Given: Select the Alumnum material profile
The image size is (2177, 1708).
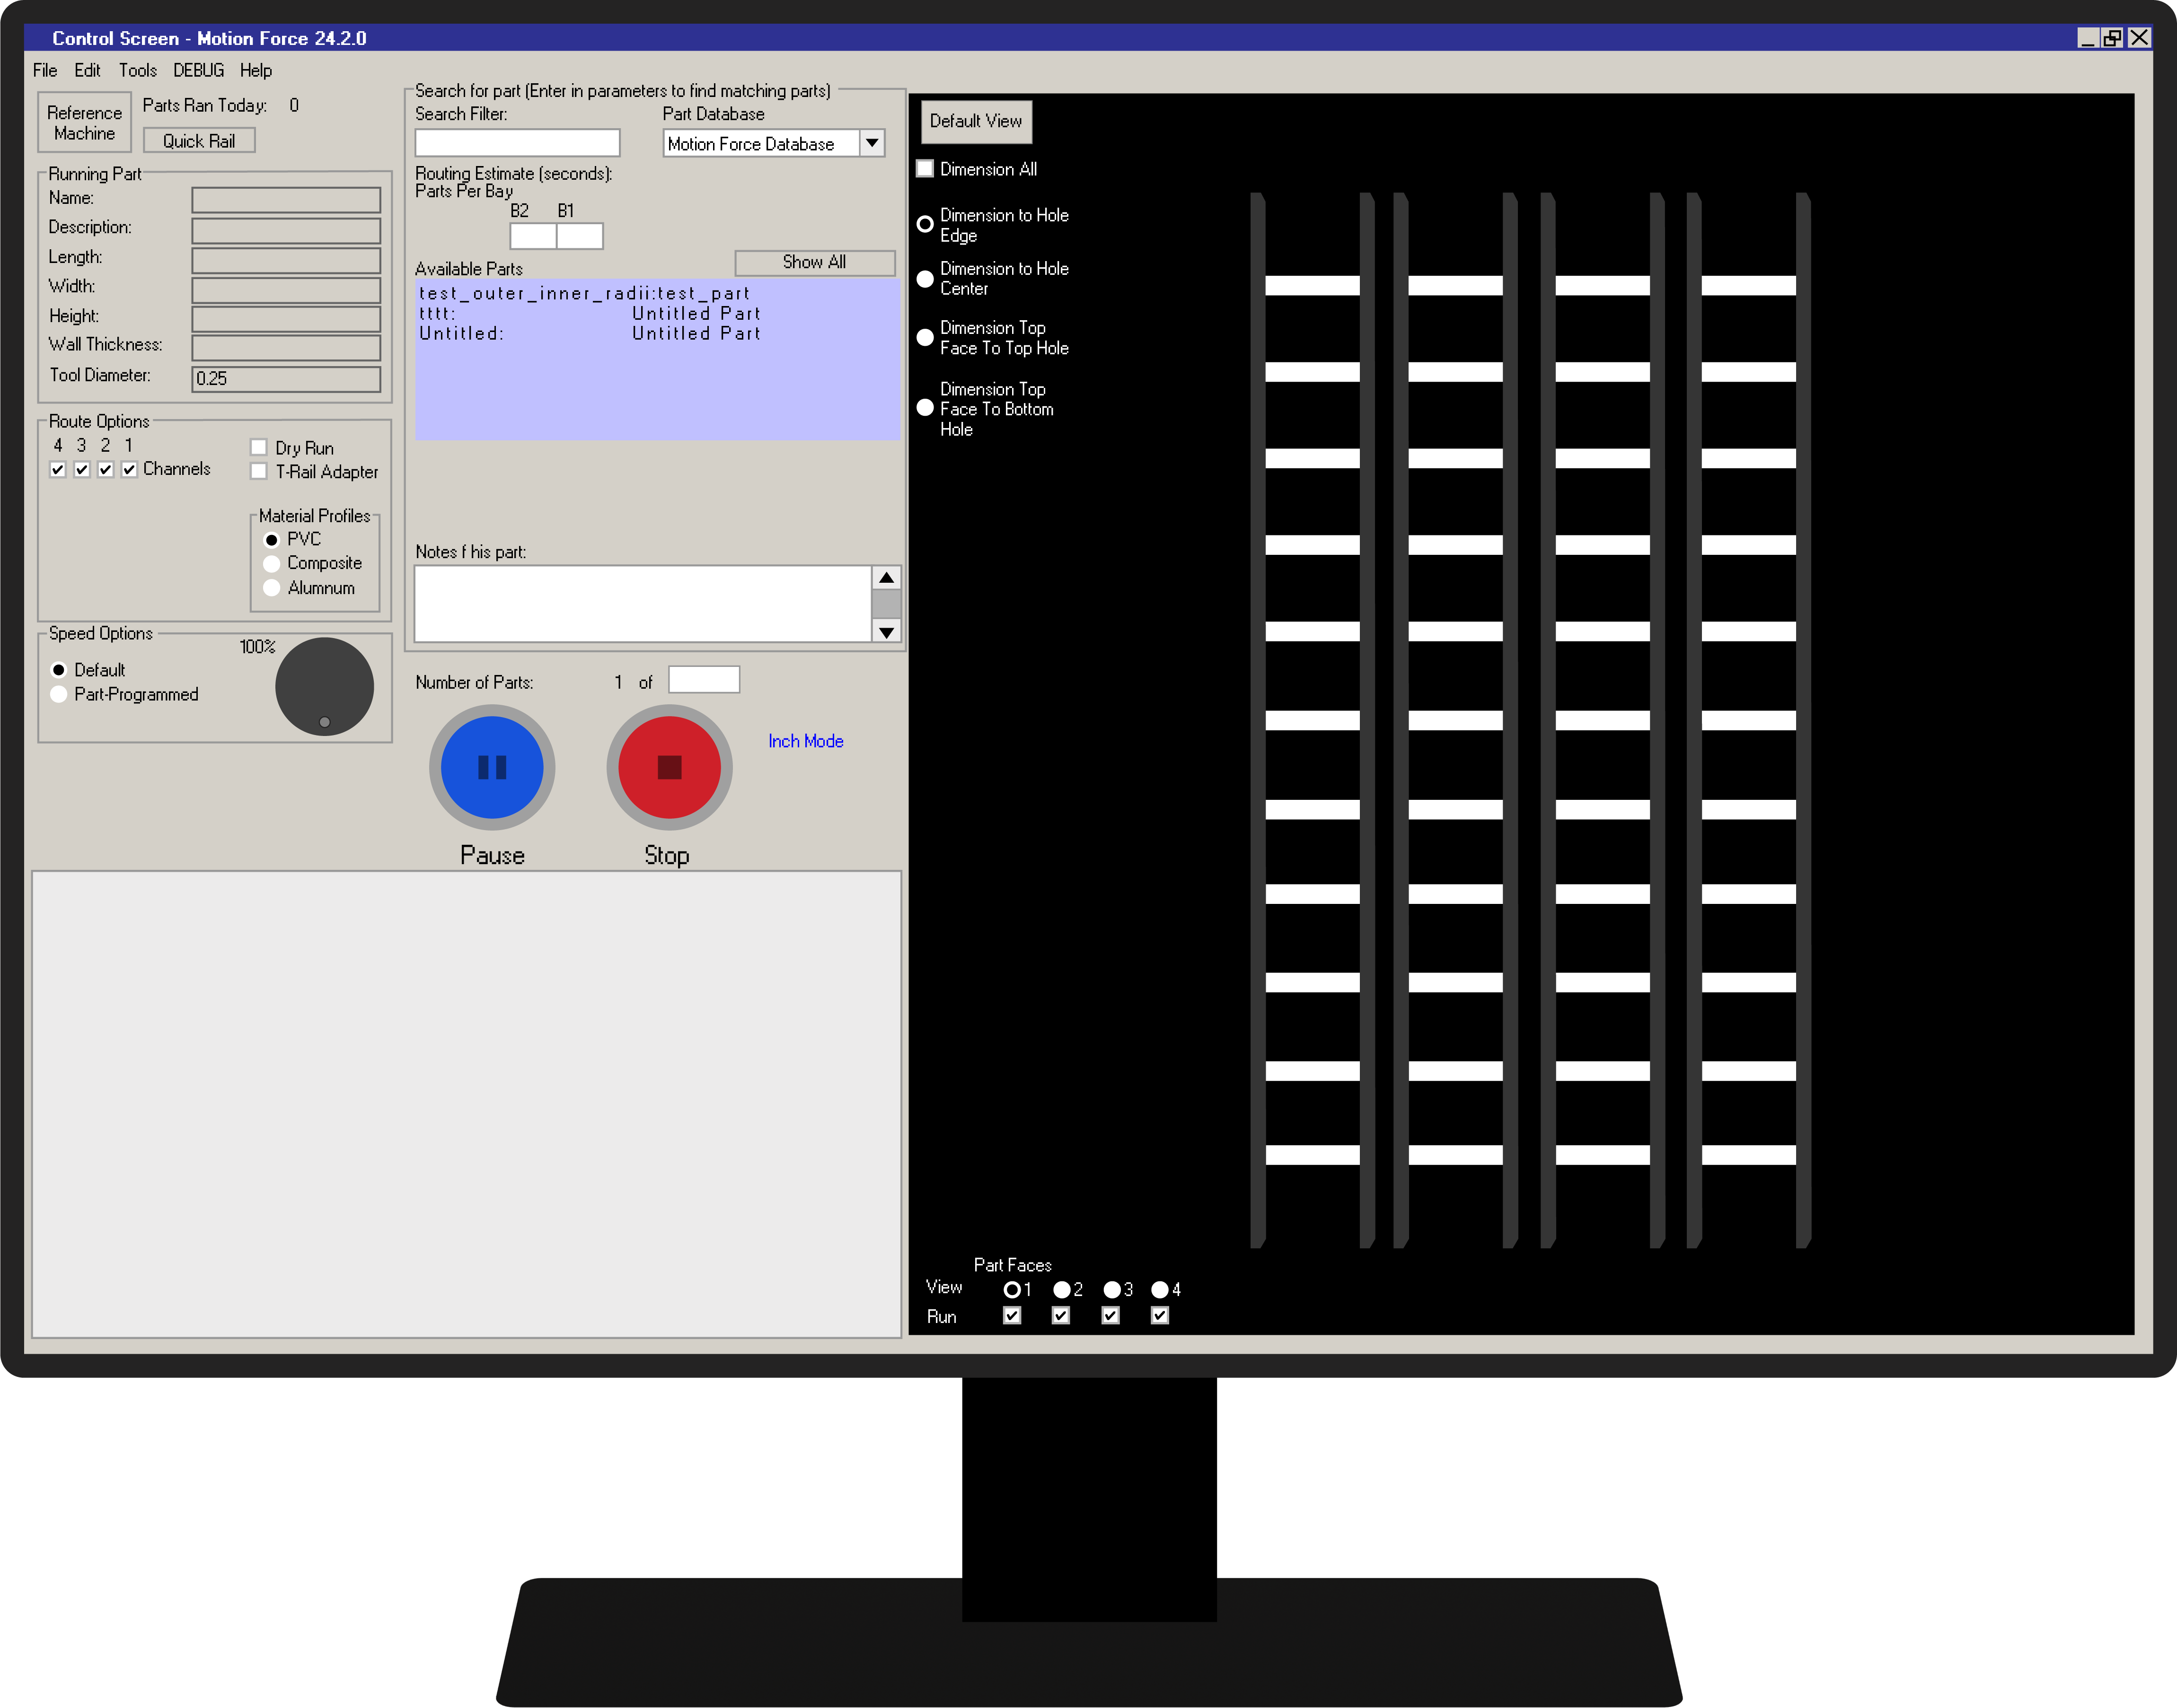Looking at the screenshot, I should [x=271, y=588].
